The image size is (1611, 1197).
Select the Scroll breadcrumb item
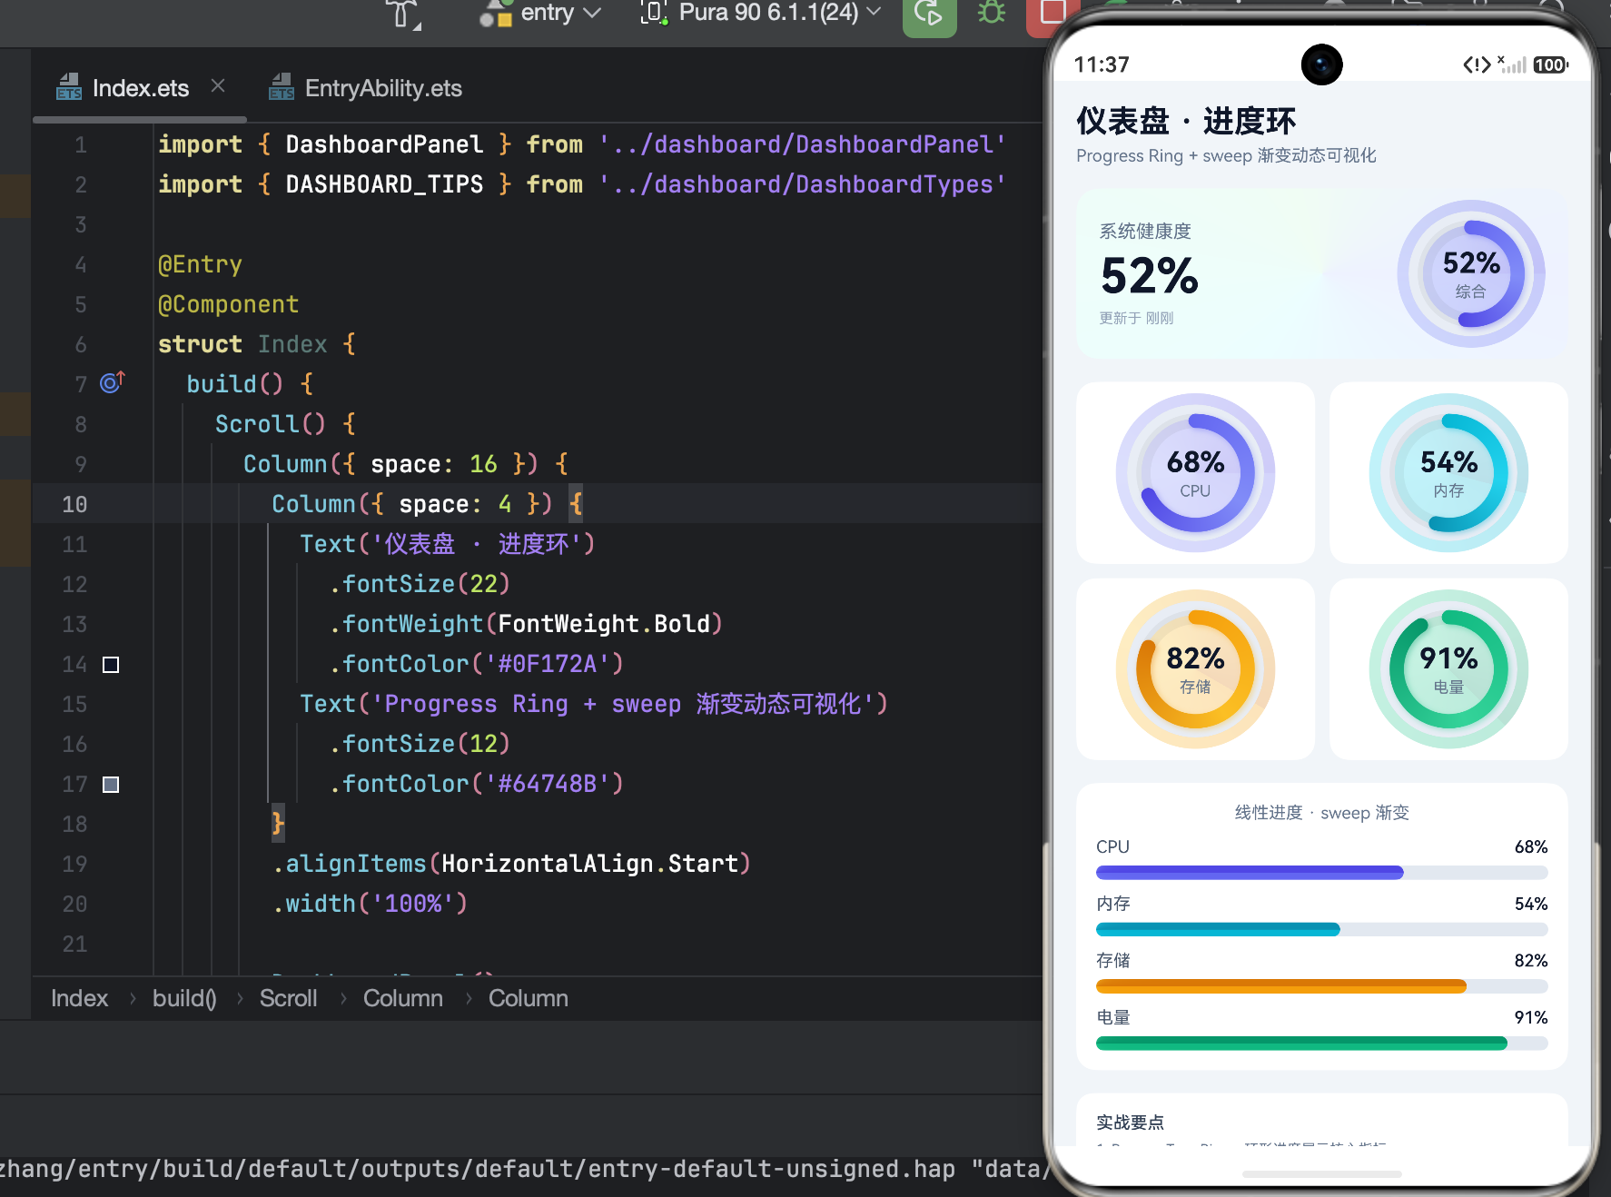[x=288, y=998]
